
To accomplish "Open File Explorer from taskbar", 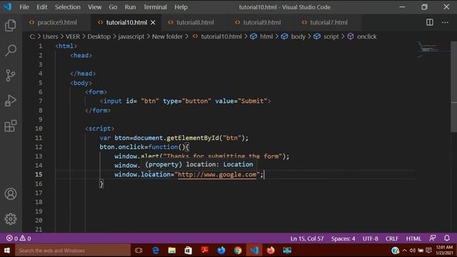I will coord(172,251).
